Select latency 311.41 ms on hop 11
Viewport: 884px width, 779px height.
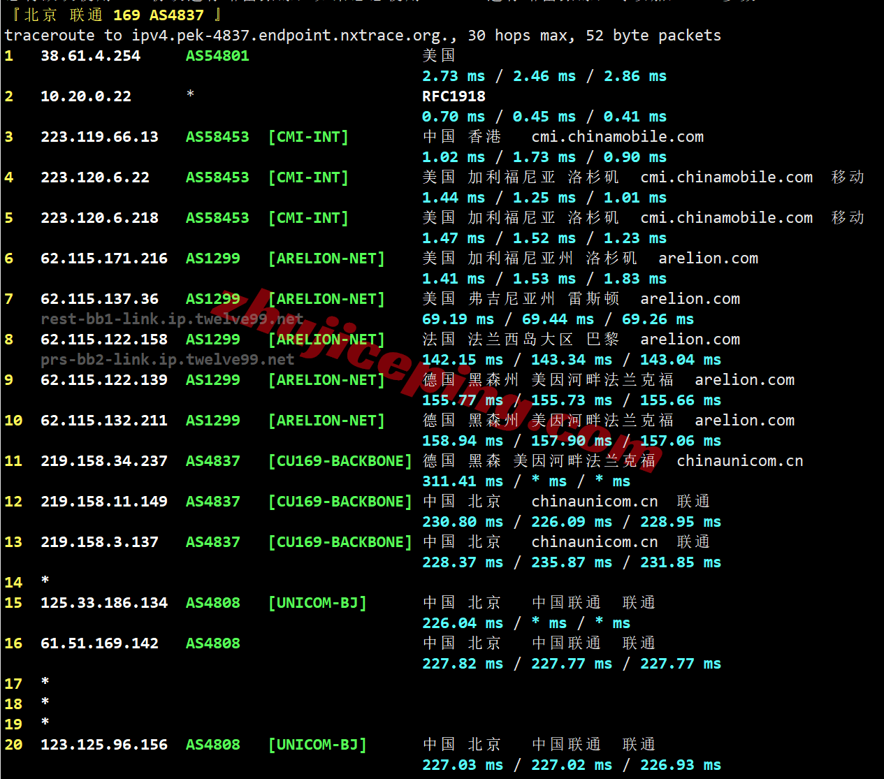pos(463,481)
